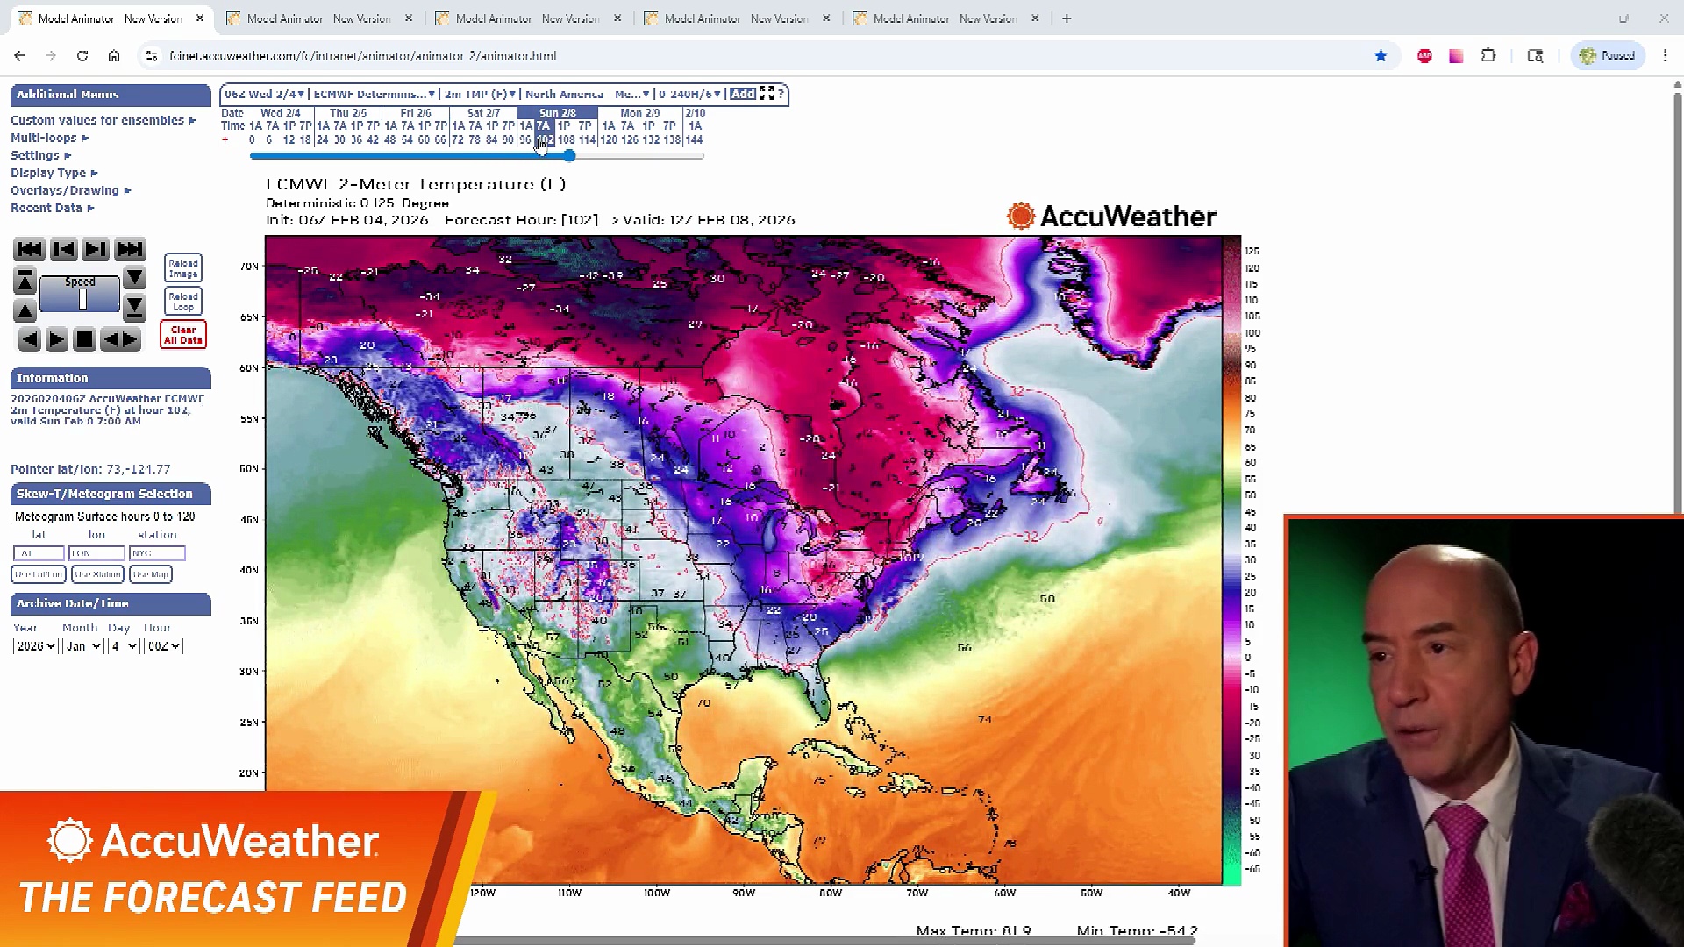Open the archive Hour dropdown

164,646
